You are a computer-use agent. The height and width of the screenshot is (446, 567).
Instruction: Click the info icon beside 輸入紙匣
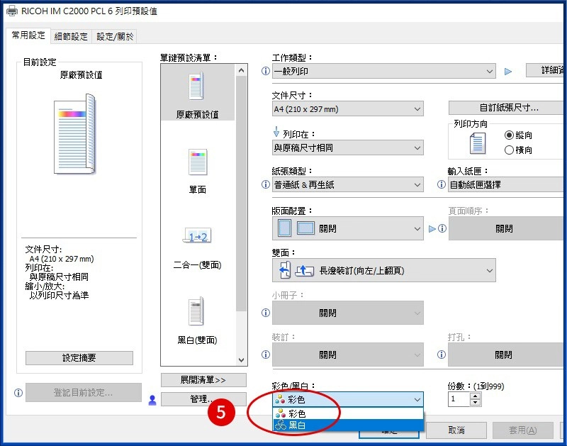point(441,184)
